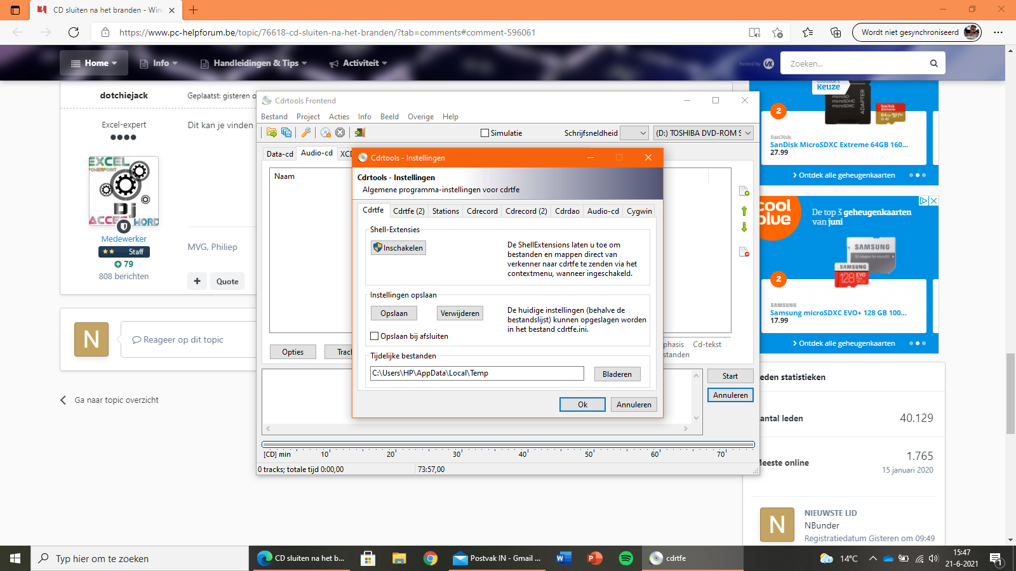Open the Project menu
This screenshot has height=571, width=1016.
point(308,117)
